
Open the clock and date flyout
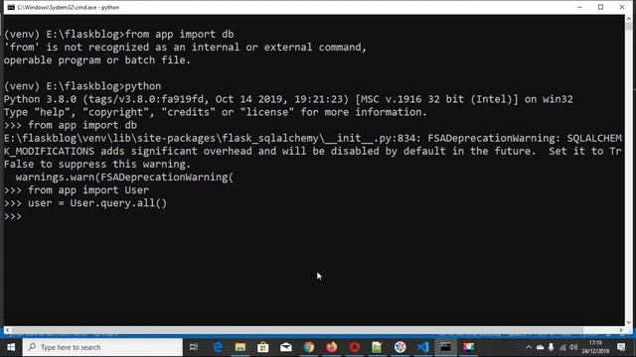coord(595,347)
